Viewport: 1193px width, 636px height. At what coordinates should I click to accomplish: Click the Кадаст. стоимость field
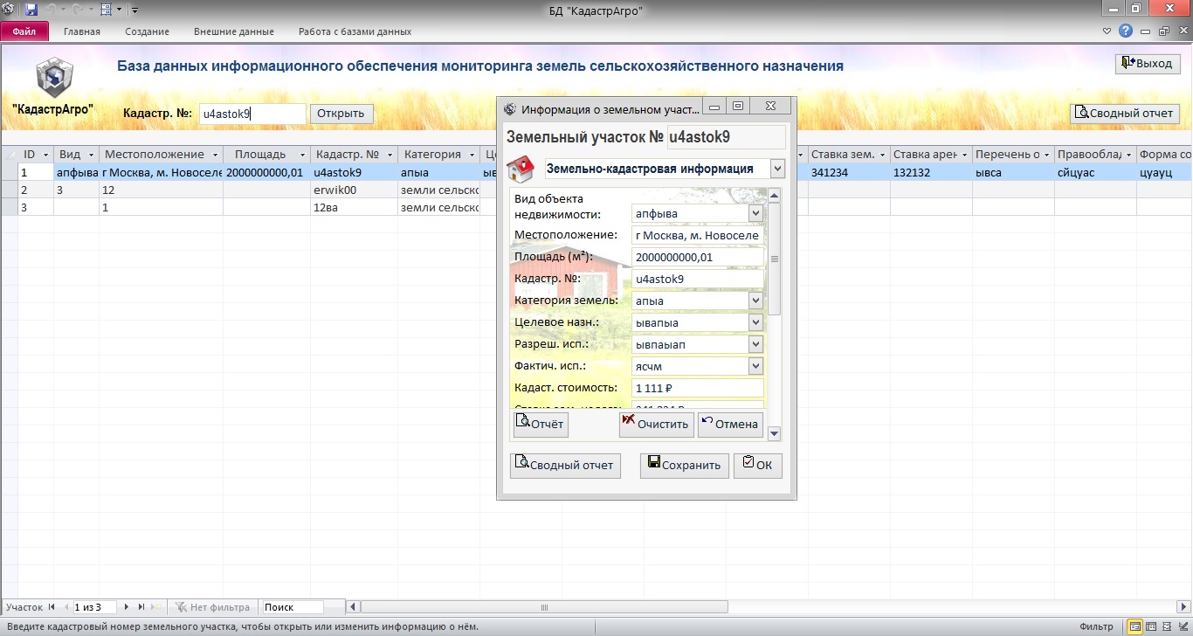[x=697, y=388]
